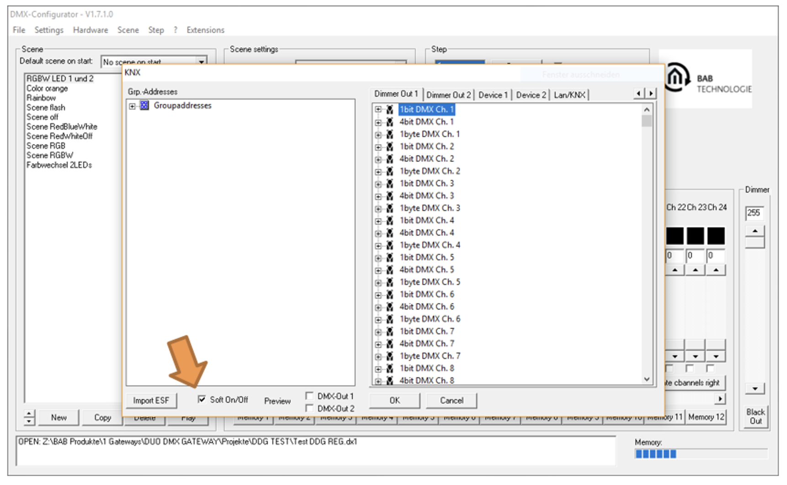Enable the DMX-Out 1 preview checkbox
This screenshot has width=787, height=485.
(309, 395)
